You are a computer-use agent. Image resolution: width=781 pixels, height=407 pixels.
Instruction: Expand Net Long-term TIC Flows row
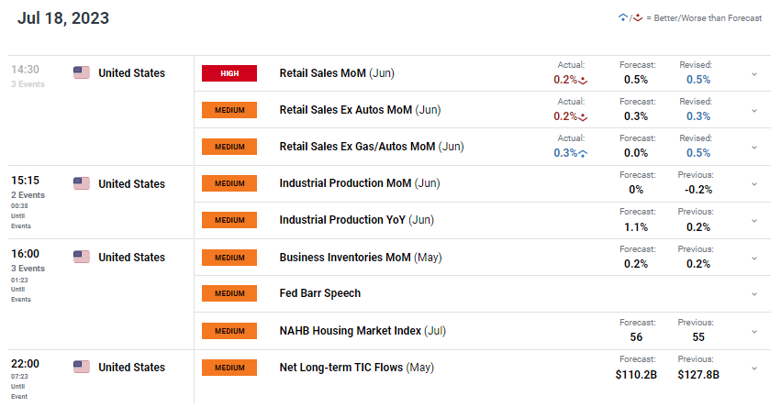coord(754,368)
